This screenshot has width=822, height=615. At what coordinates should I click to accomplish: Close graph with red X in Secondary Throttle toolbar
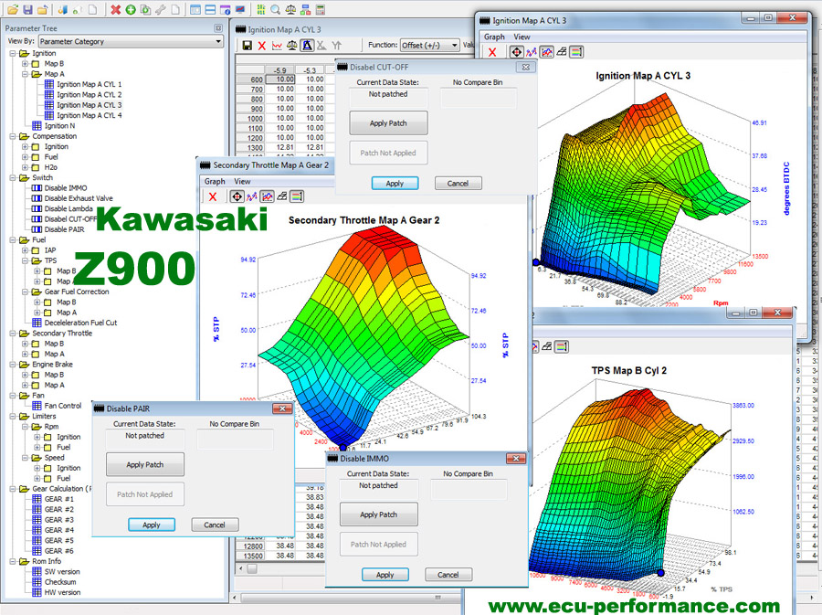(212, 196)
